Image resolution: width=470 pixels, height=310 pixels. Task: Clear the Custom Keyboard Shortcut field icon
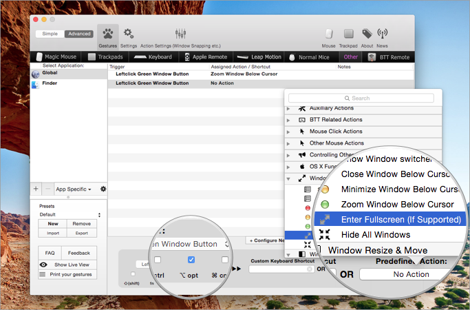[310, 269]
